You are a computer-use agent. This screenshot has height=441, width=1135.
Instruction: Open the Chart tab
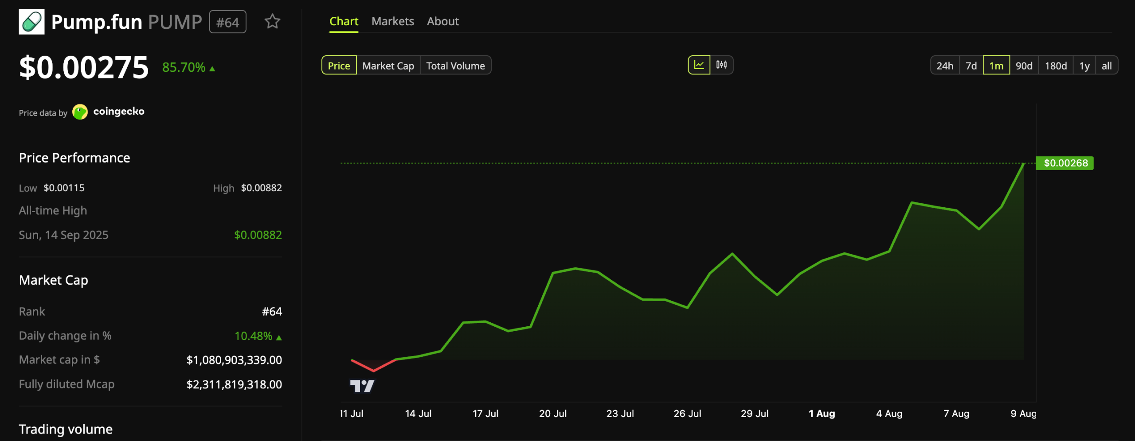(x=344, y=21)
